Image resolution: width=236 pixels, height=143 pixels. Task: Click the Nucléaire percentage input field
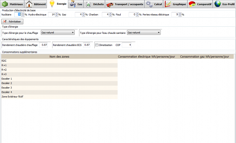[18, 15]
